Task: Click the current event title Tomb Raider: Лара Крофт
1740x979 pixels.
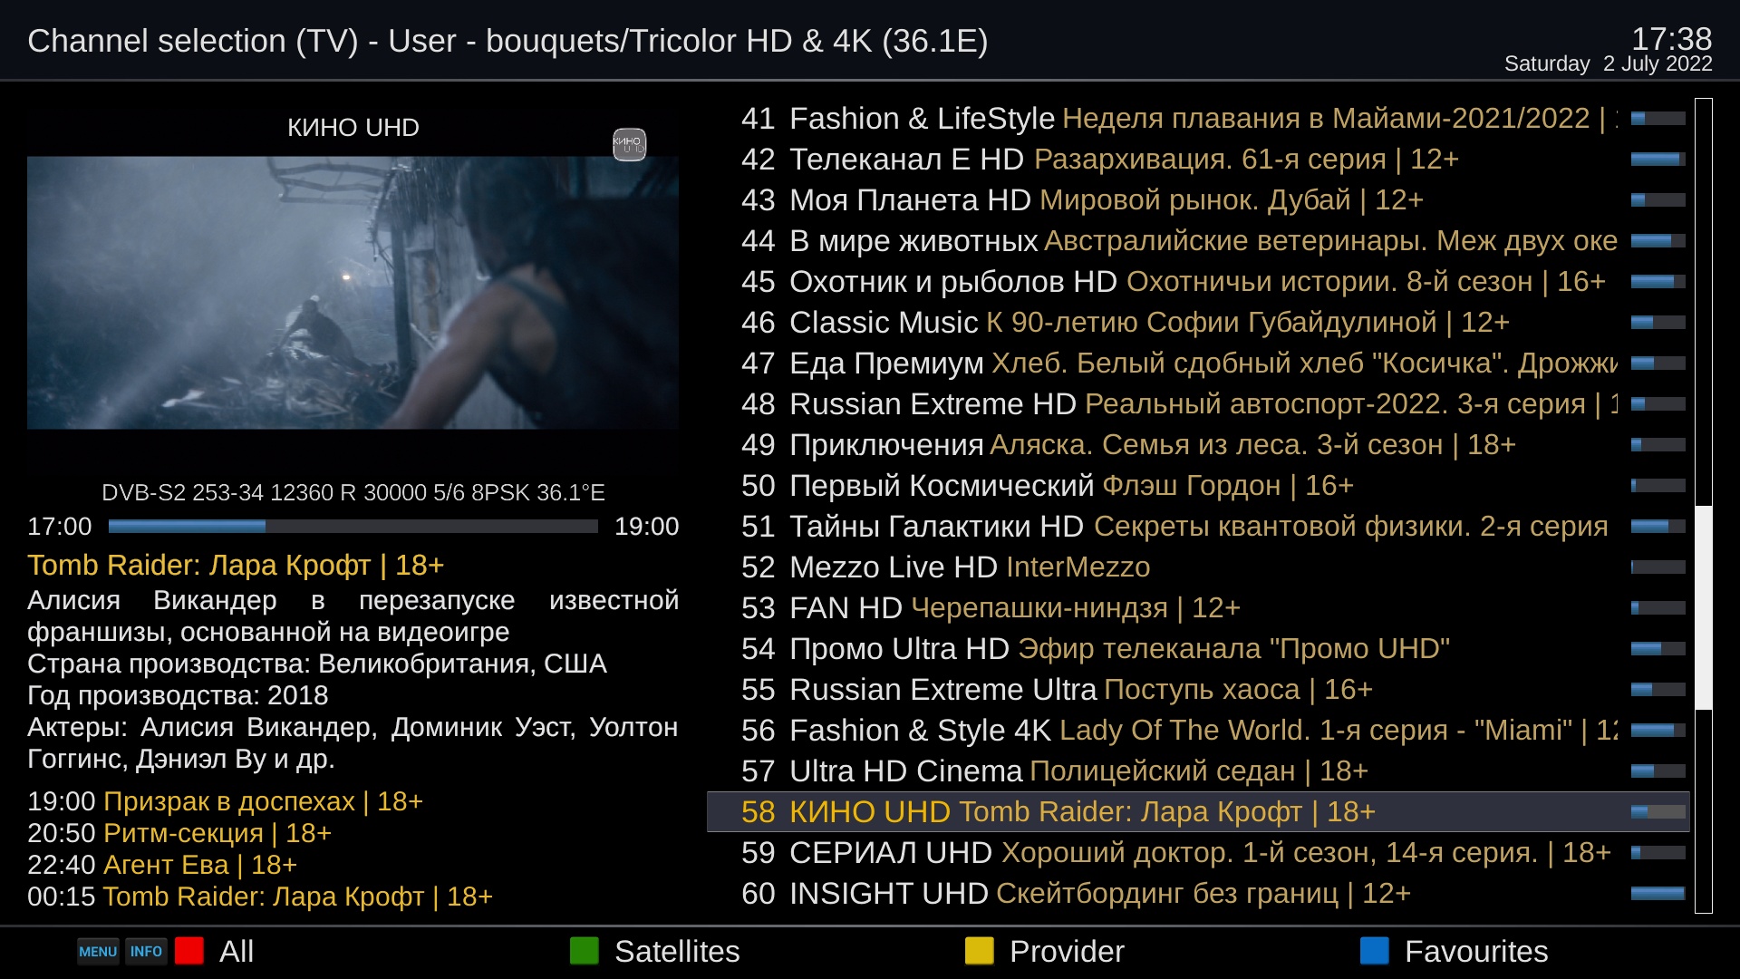Action: [236, 565]
